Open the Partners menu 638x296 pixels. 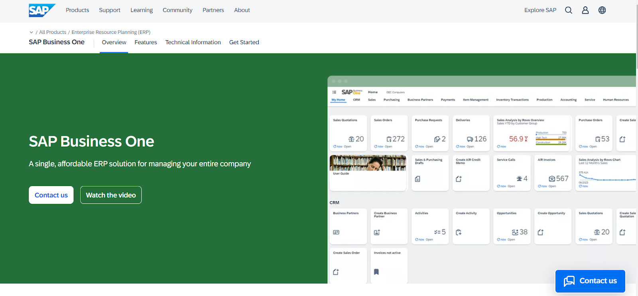(213, 10)
